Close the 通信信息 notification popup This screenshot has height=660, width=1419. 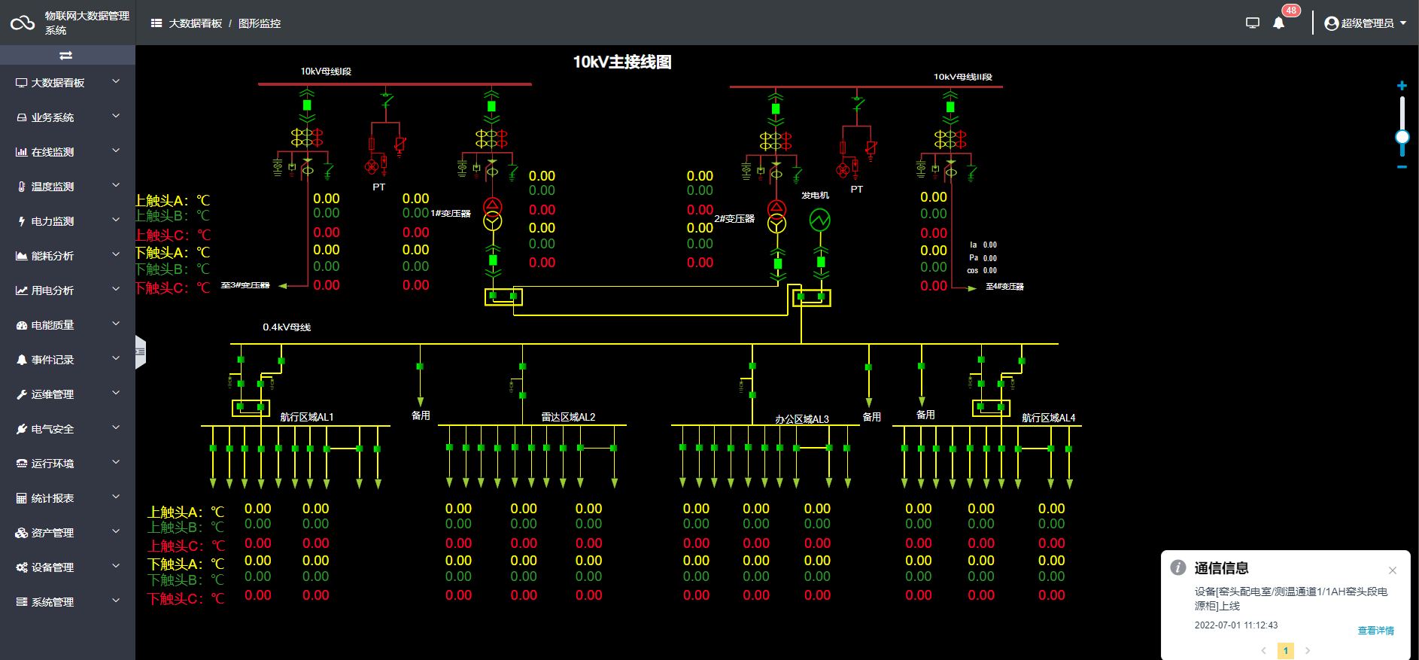click(1393, 570)
